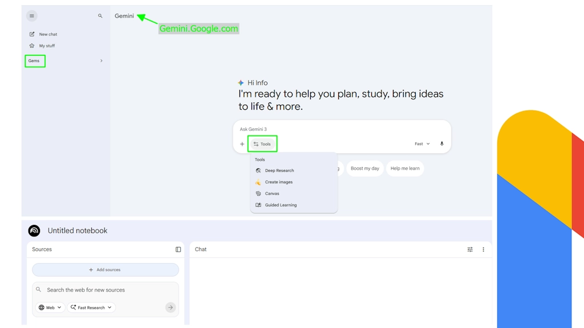This screenshot has width=584, height=328.
Task: Click the microphone icon in the prompt bar
Action: coord(441,143)
